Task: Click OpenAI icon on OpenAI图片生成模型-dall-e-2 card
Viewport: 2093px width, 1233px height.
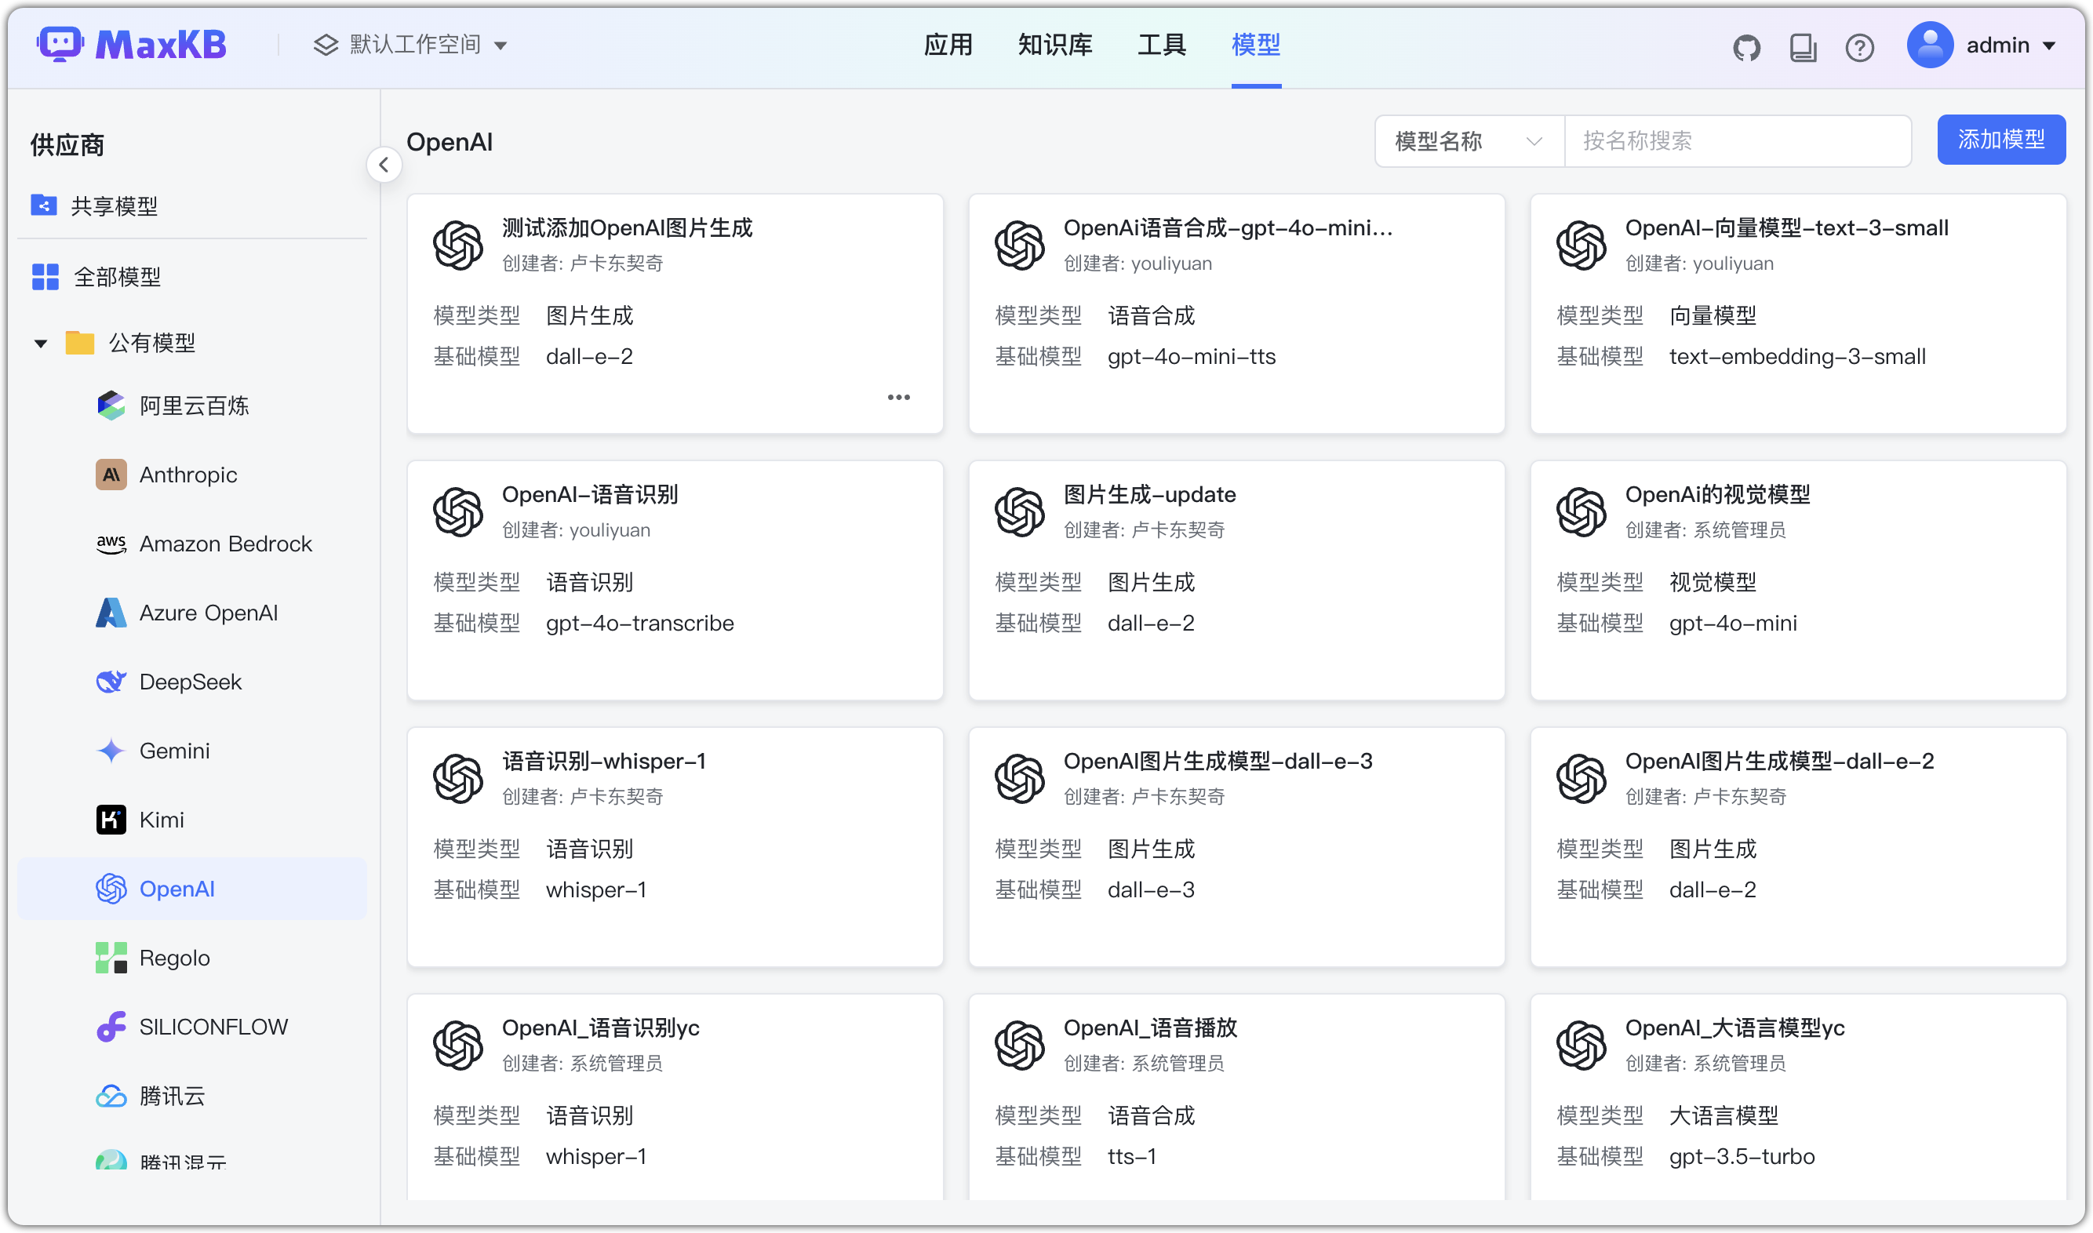Action: (x=1582, y=779)
